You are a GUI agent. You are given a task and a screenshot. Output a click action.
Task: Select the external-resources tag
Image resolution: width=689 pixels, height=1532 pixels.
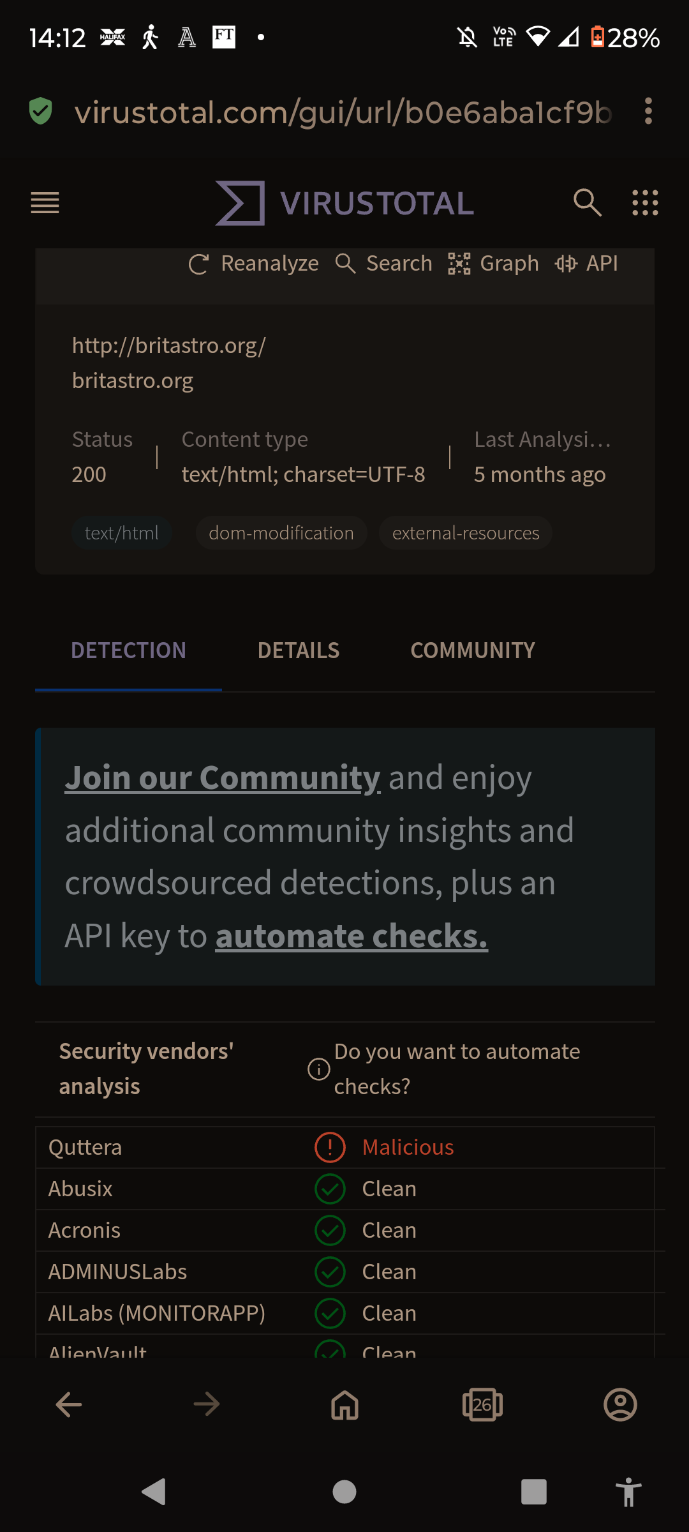tap(466, 533)
